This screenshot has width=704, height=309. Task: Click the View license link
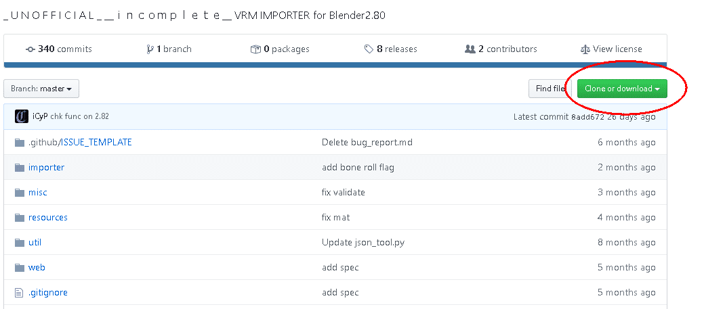coord(617,49)
